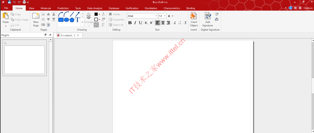Image resolution: width=314 pixels, height=133 pixels.
Task: Select the arrow line drawing tool
Action: (77, 14)
